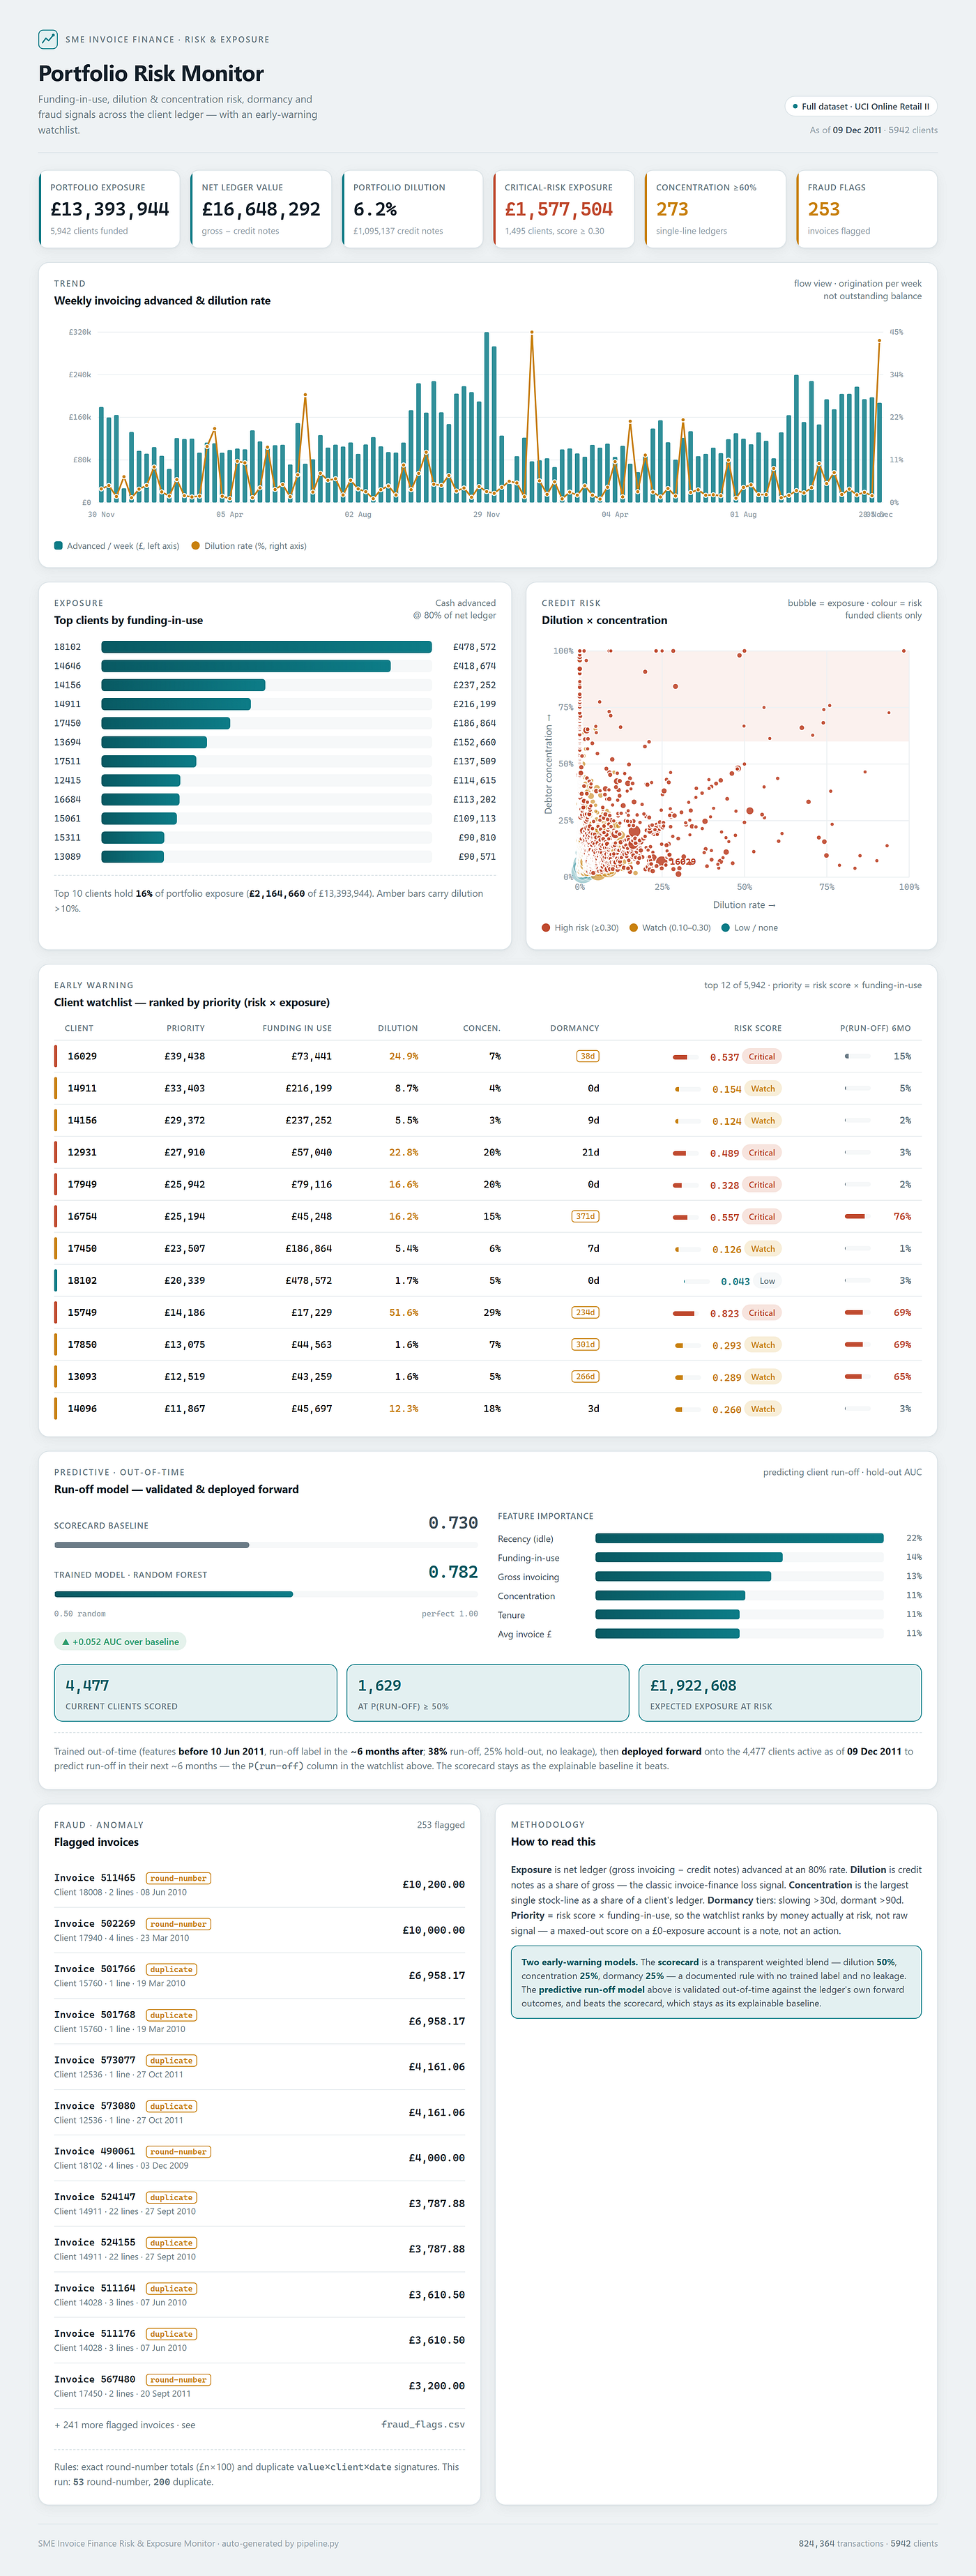Click the 301d dormancy tag for 17850
976x2576 pixels.
pyautogui.click(x=586, y=1344)
